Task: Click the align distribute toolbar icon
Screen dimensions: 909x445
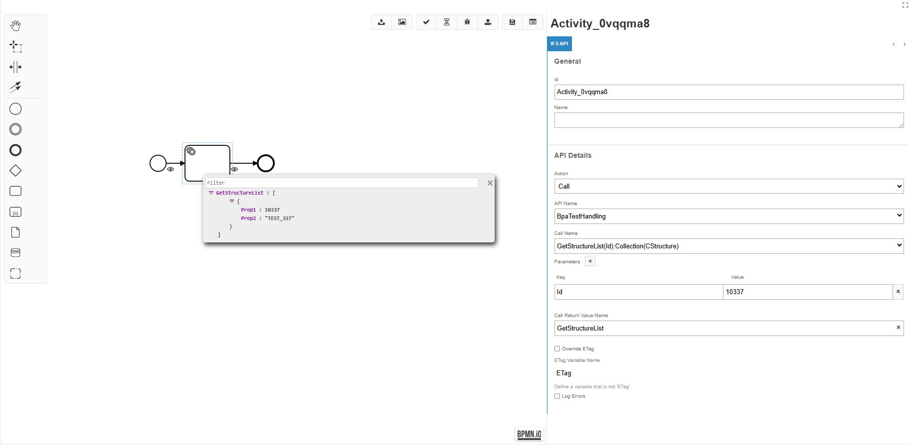Action: (x=447, y=22)
